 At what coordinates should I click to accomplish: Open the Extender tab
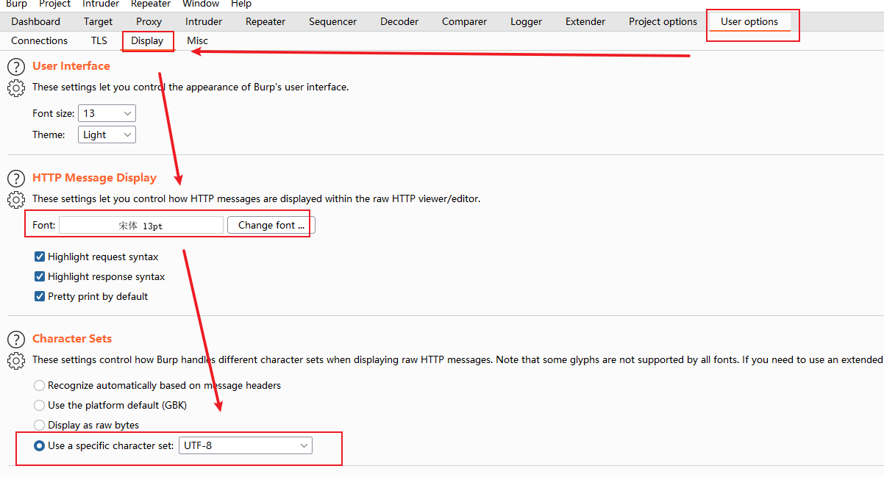coord(585,21)
